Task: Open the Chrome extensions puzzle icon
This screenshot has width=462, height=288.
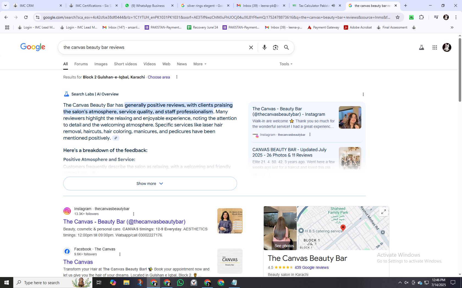Action: (x=421, y=17)
